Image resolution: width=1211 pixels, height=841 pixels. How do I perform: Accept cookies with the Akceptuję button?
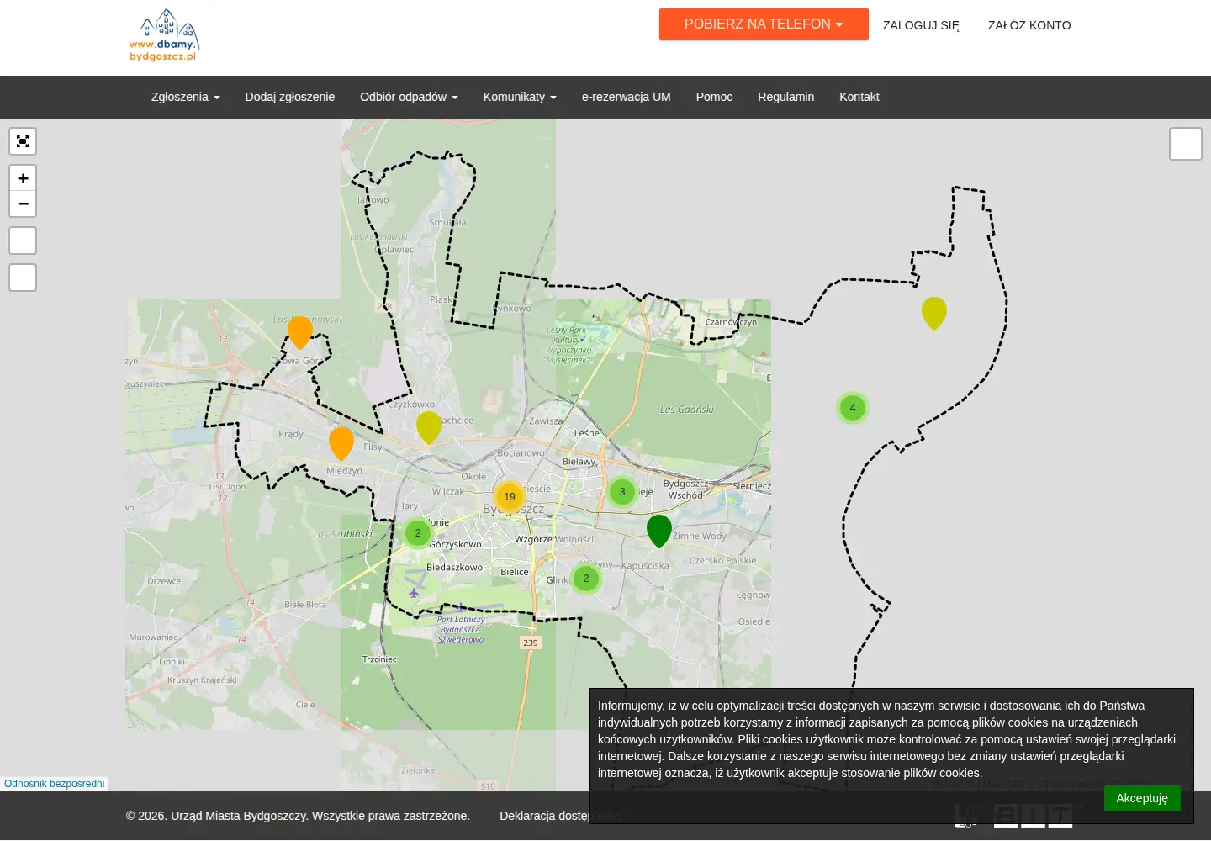coord(1142,798)
